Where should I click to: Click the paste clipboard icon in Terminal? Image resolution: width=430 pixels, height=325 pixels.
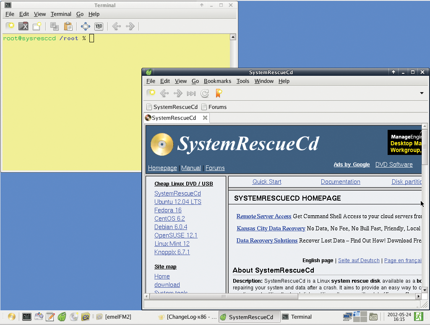coord(68,26)
